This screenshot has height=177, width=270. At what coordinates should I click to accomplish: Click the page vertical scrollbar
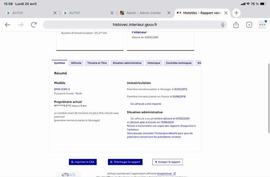(269, 98)
